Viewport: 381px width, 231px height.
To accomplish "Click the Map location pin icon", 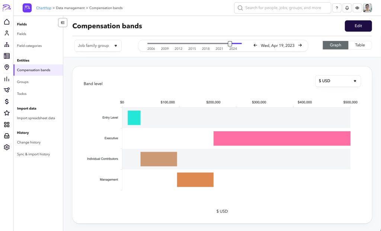I will (7, 67).
